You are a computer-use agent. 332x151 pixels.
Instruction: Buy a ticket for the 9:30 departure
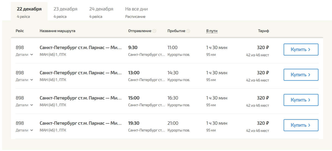[301, 50]
